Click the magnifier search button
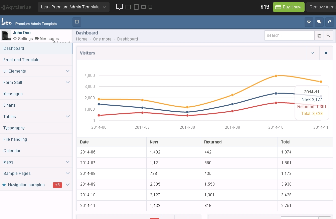 (x=329, y=35)
